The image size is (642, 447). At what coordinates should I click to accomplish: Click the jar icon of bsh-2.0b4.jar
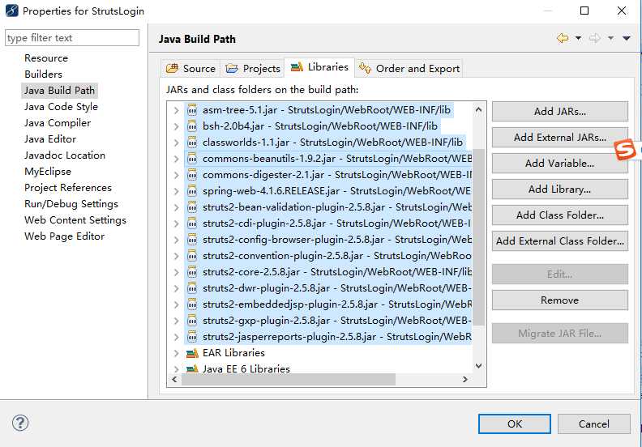coord(192,126)
